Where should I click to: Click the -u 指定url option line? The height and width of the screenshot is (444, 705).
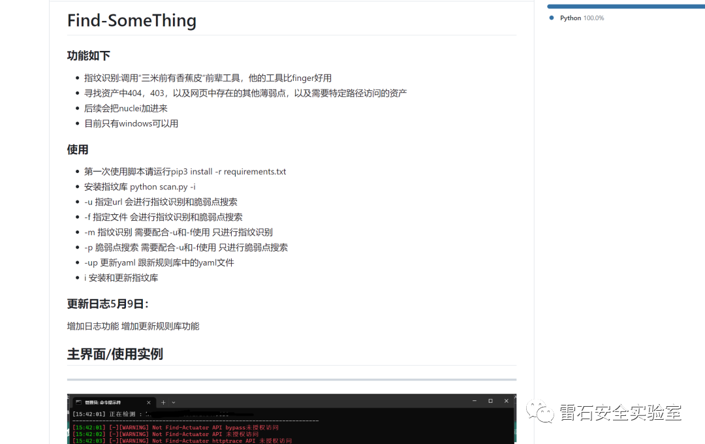tap(161, 202)
